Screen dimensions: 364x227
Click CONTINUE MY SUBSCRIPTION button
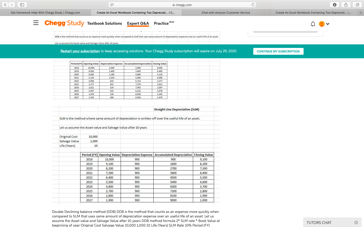(x=278, y=51)
